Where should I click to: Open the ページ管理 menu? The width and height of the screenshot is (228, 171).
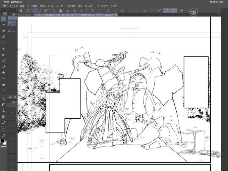tap(32, 6)
